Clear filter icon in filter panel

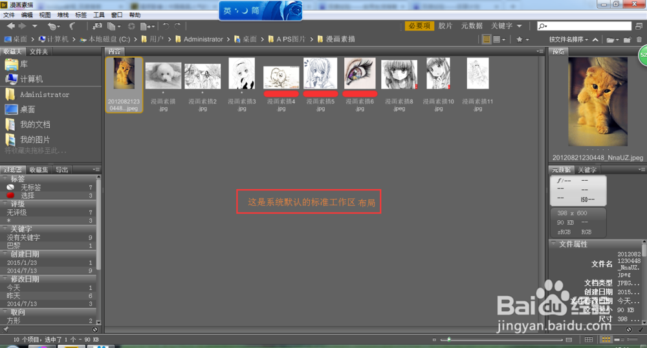click(x=95, y=329)
